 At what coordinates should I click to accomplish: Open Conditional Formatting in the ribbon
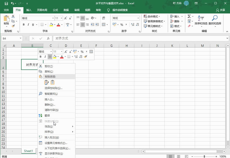click(x=152, y=17)
